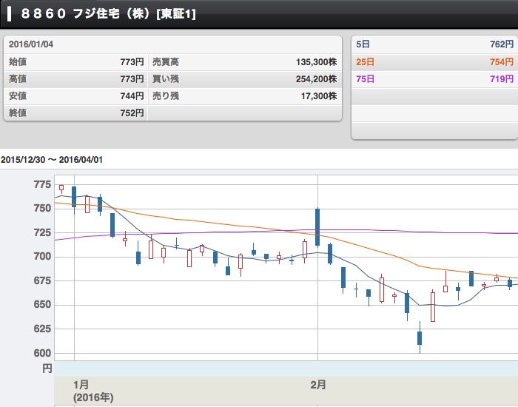The height and width of the screenshot is (407, 518).
Task: Select the low price value 744円
Action: point(132,95)
